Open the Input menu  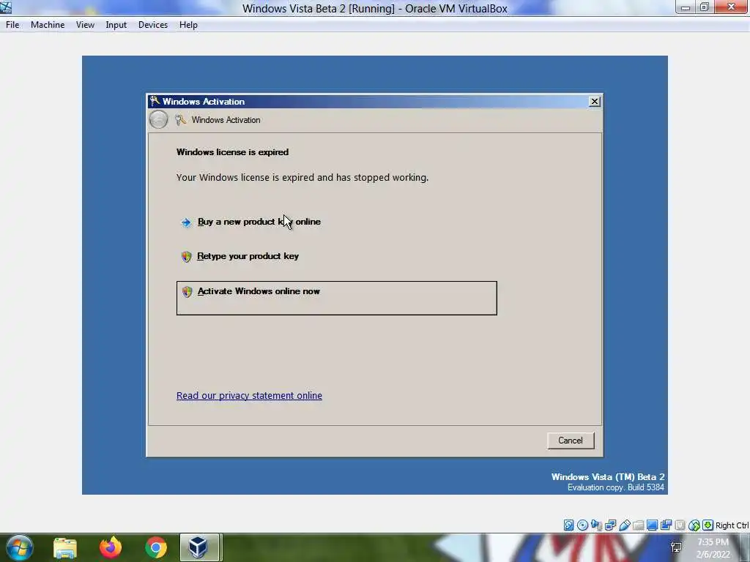click(116, 25)
